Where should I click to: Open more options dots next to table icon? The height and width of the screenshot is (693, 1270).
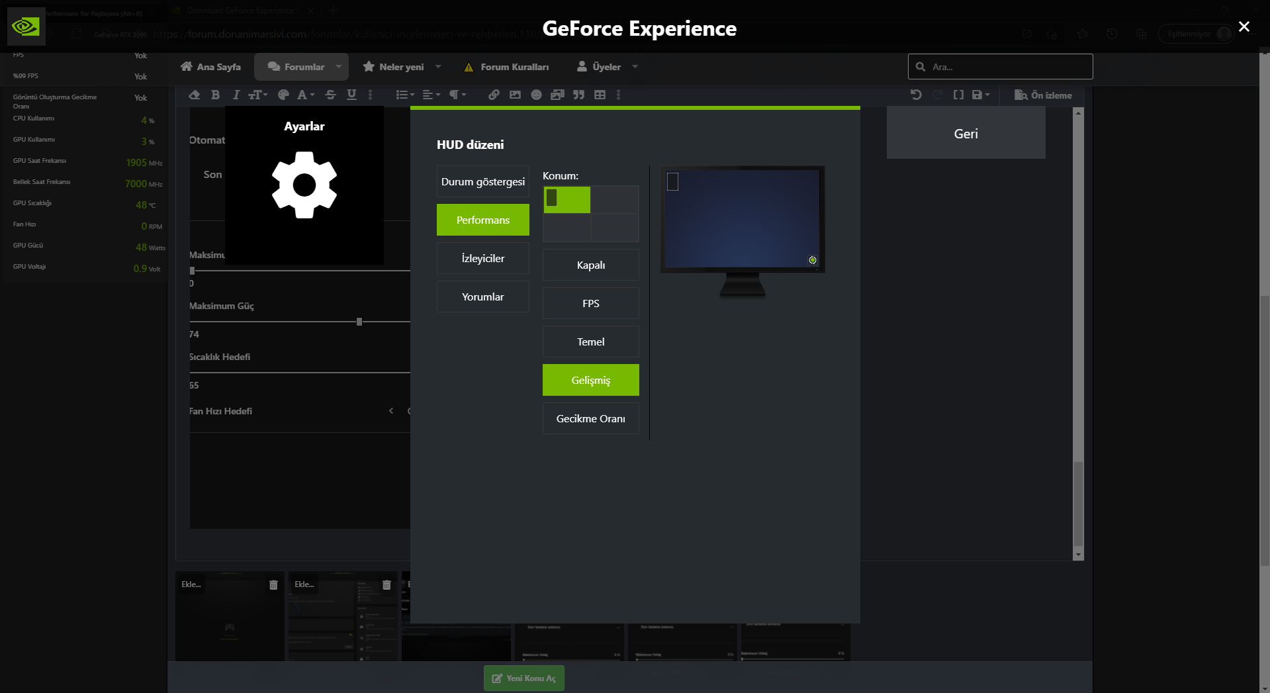tap(618, 95)
